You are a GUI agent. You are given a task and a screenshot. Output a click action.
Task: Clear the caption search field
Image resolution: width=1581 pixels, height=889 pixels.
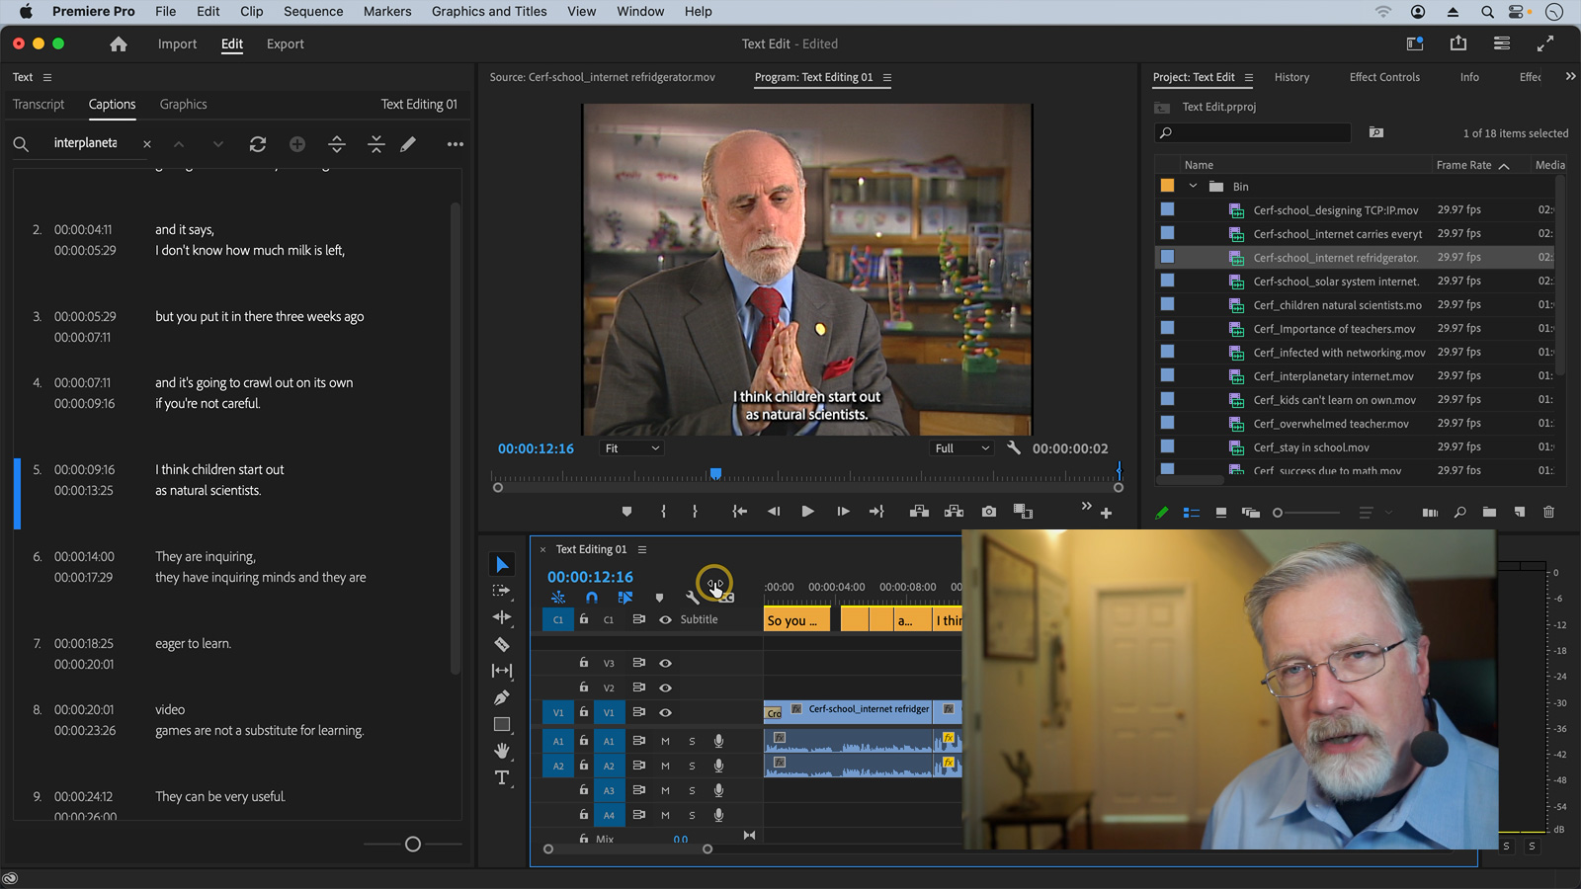tap(147, 144)
